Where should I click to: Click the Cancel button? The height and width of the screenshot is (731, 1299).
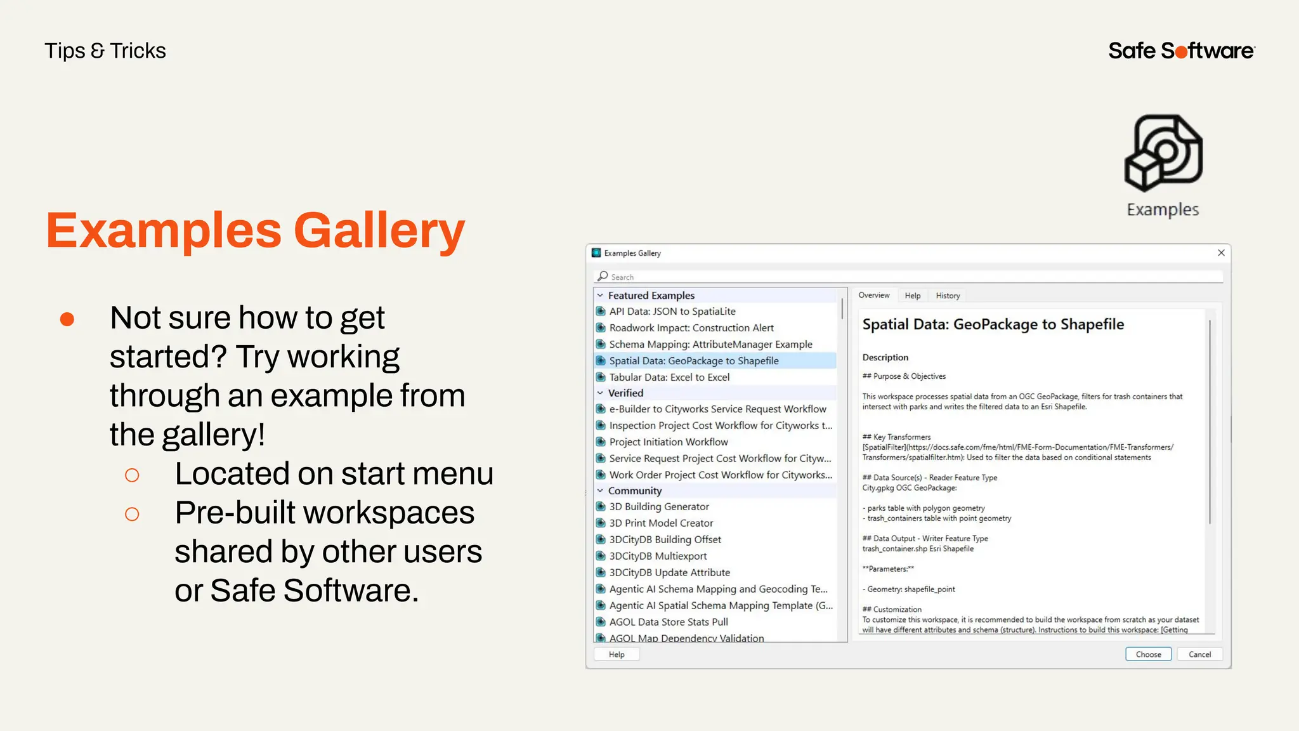tap(1199, 654)
